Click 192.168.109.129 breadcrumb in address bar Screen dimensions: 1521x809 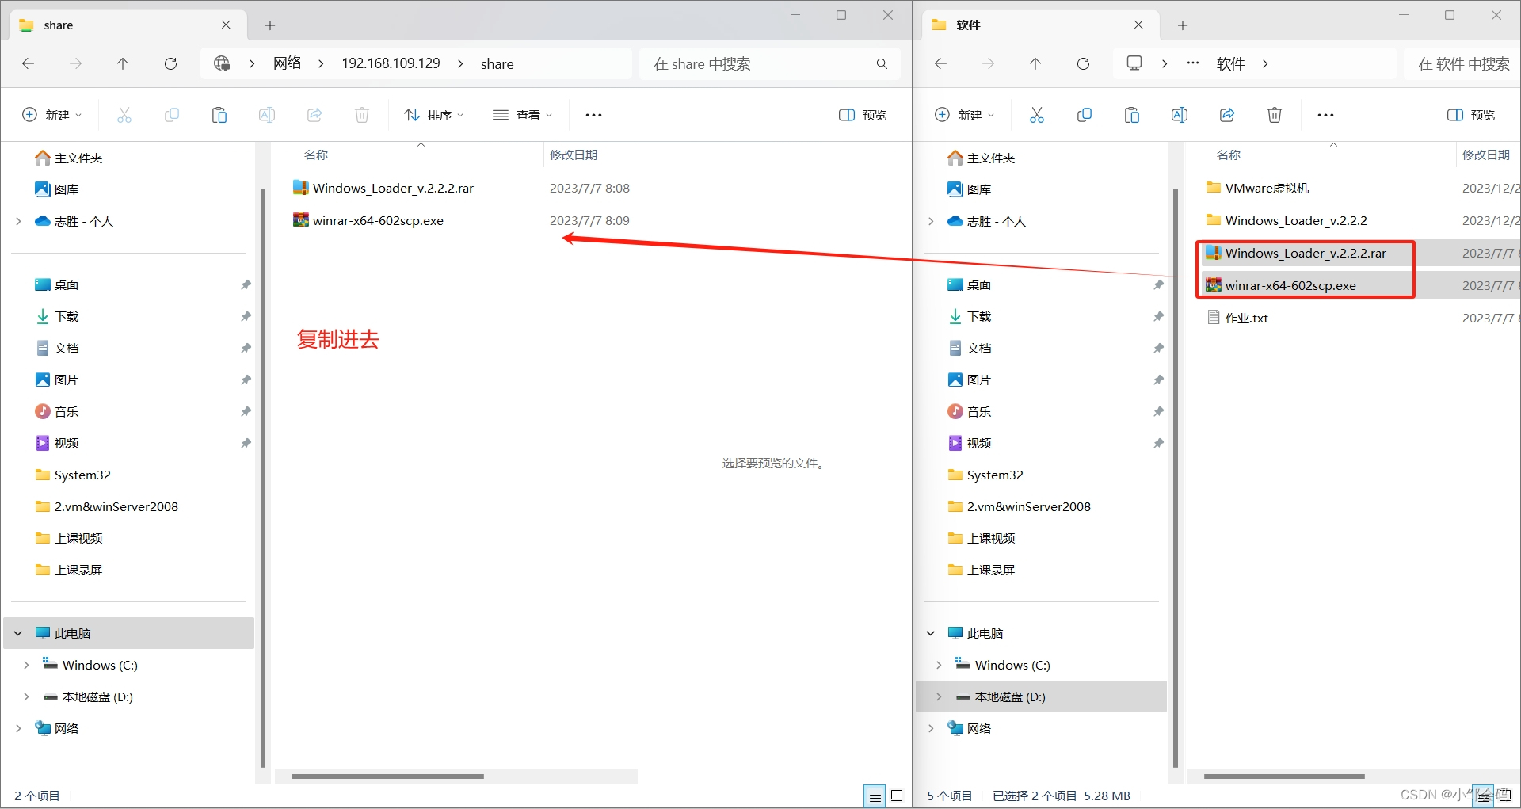coord(391,63)
